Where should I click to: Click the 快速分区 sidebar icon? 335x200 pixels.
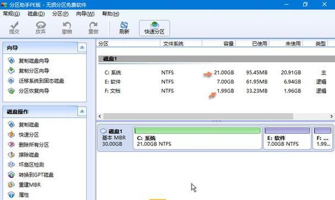click(11, 135)
